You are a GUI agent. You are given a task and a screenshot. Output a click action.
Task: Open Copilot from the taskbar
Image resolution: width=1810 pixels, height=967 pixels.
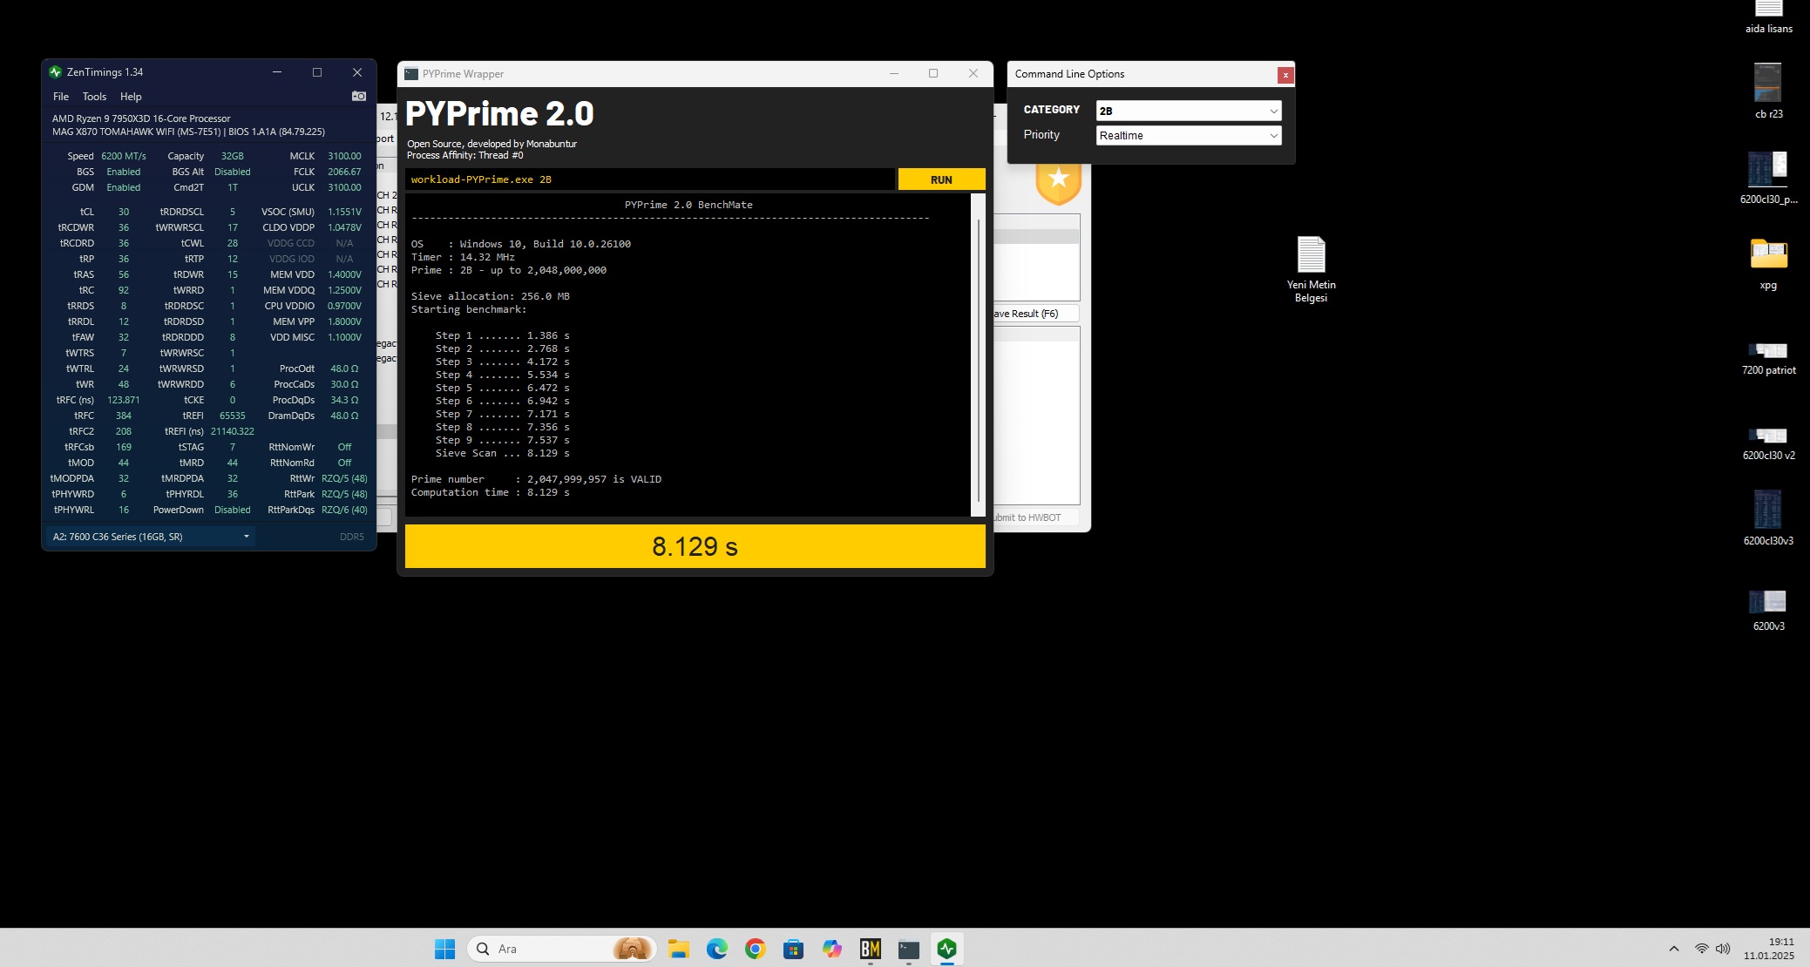(832, 949)
